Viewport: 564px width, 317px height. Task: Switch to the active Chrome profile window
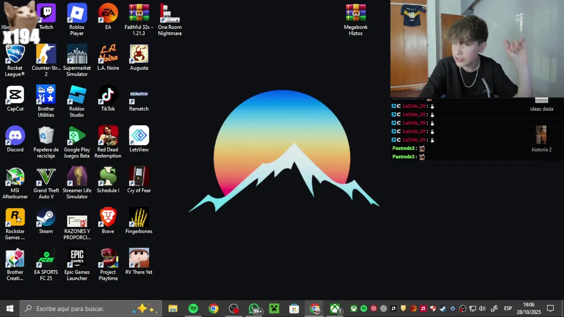315,309
